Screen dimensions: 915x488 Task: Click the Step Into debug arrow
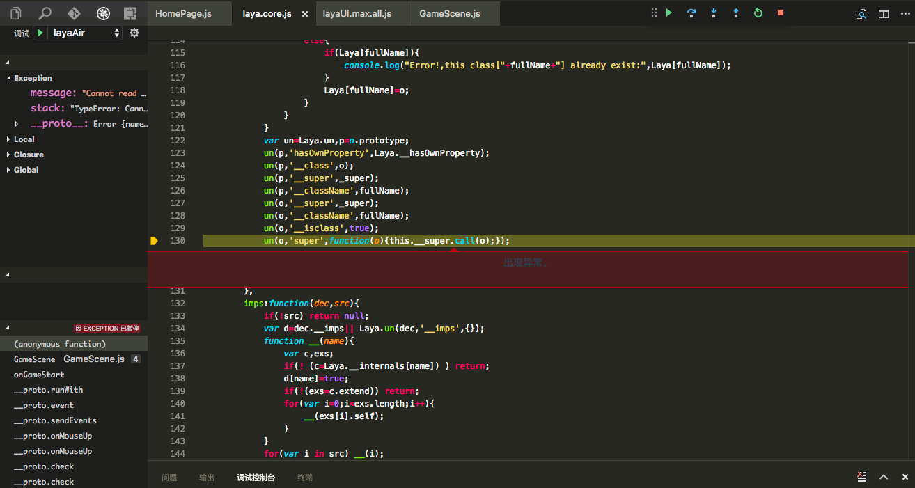(714, 13)
